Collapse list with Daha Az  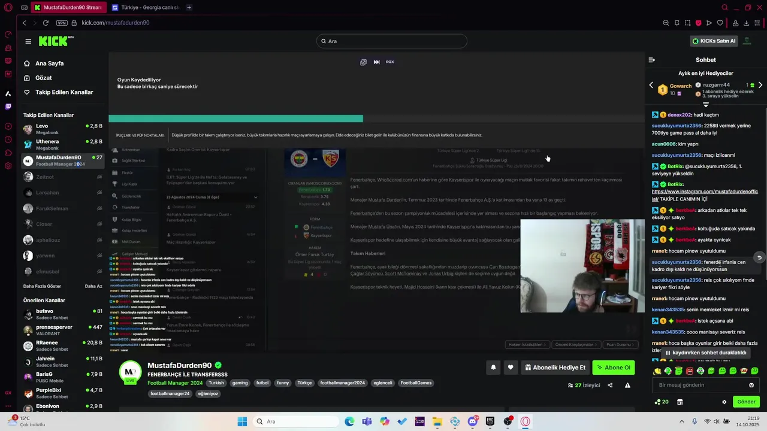[93, 286]
